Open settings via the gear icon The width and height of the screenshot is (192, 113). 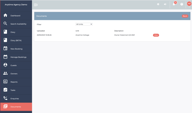(158, 4)
